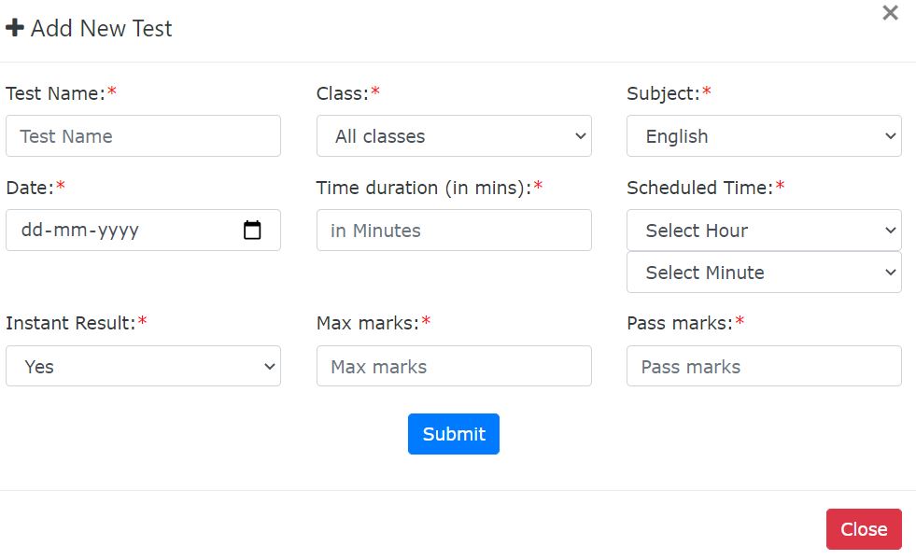
Task: Expand the Class dropdown showing All classes
Action: (454, 136)
